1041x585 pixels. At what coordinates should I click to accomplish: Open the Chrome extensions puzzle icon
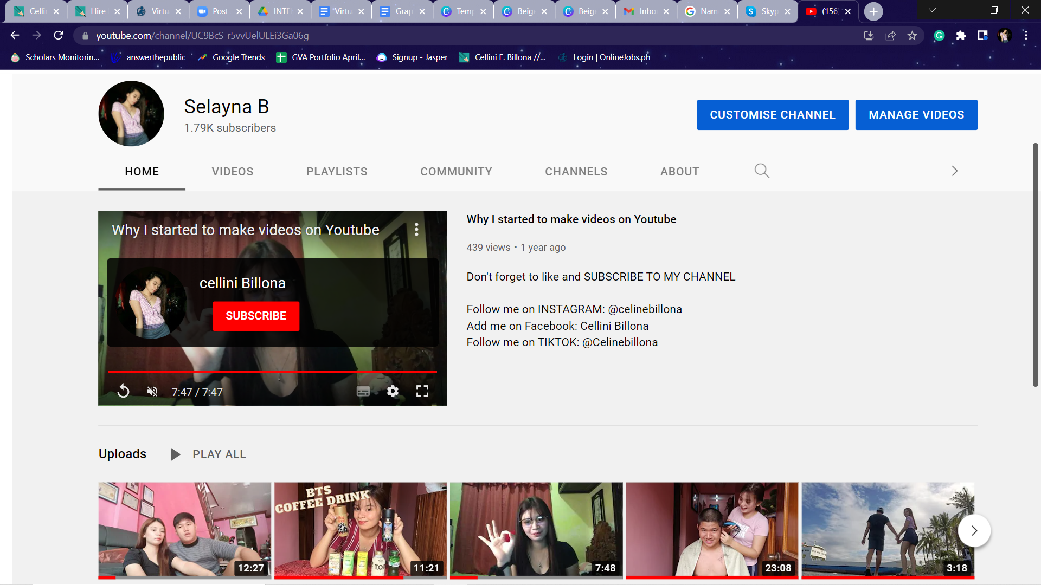click(961, 36)
